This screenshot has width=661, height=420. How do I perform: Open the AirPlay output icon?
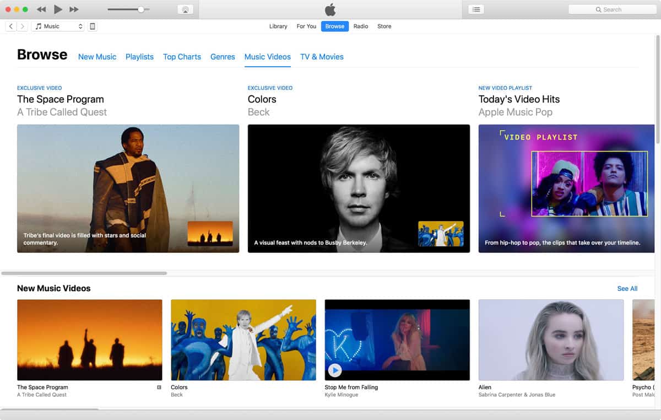click(186, 9)
